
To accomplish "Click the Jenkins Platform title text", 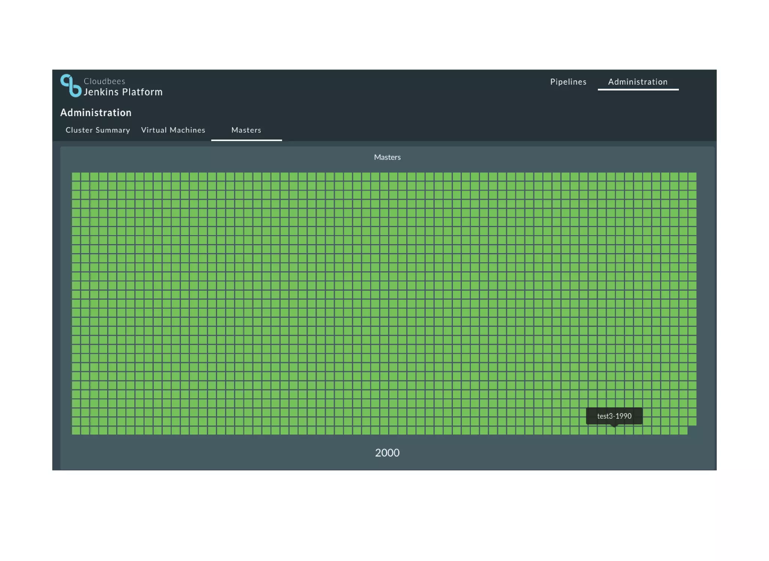I will [x=123, y=92].
